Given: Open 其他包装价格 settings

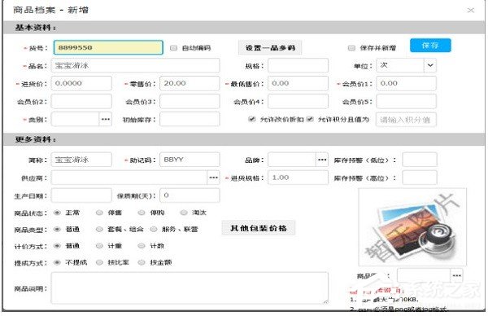Looking at the screenshot, I should click(259, 228).
